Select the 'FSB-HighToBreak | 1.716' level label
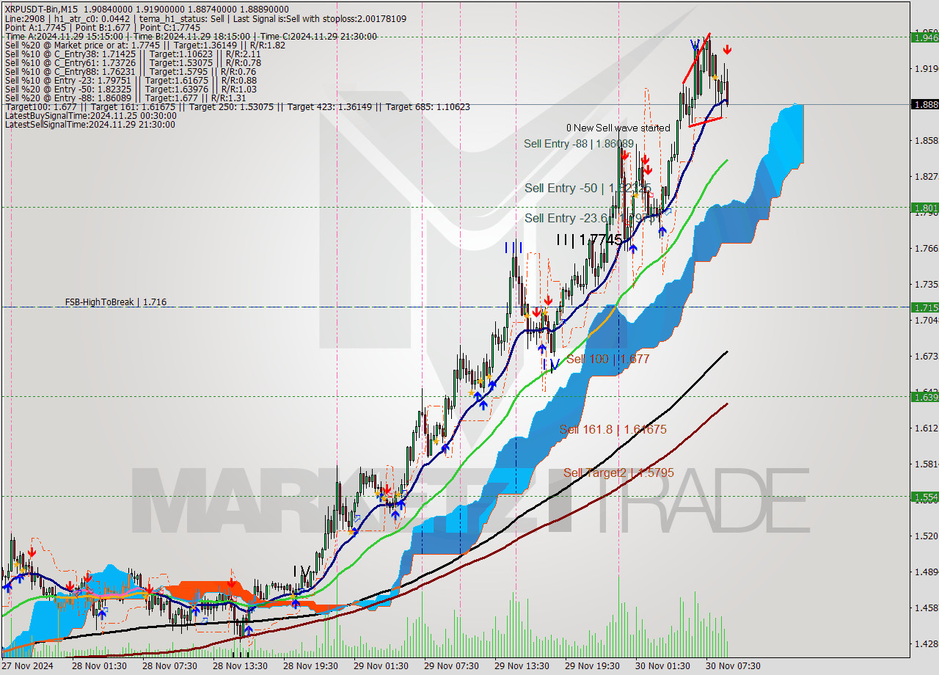The image size is (939, 675). point(115,302)
